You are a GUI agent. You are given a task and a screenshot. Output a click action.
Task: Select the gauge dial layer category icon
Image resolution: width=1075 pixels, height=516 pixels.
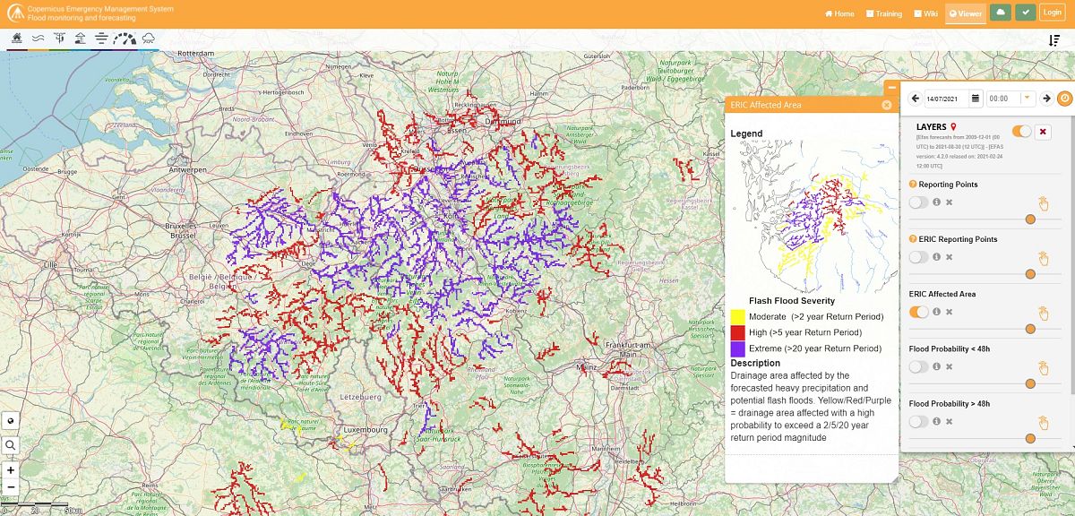(125, 39)
